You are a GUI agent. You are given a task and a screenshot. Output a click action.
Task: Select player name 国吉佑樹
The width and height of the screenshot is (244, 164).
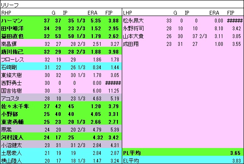point(12,91)
